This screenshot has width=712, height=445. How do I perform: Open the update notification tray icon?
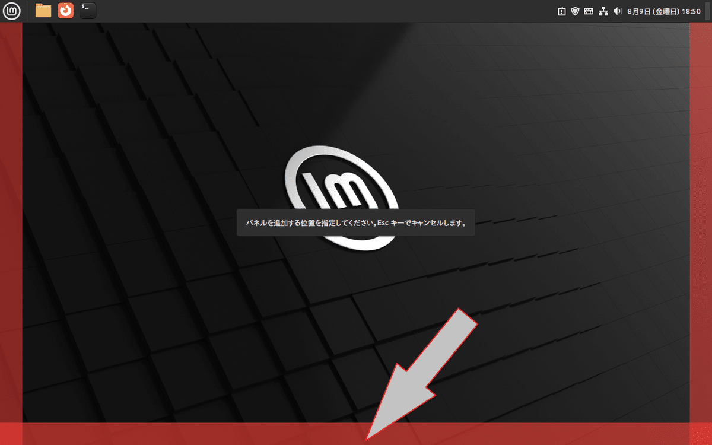point(561,11)
